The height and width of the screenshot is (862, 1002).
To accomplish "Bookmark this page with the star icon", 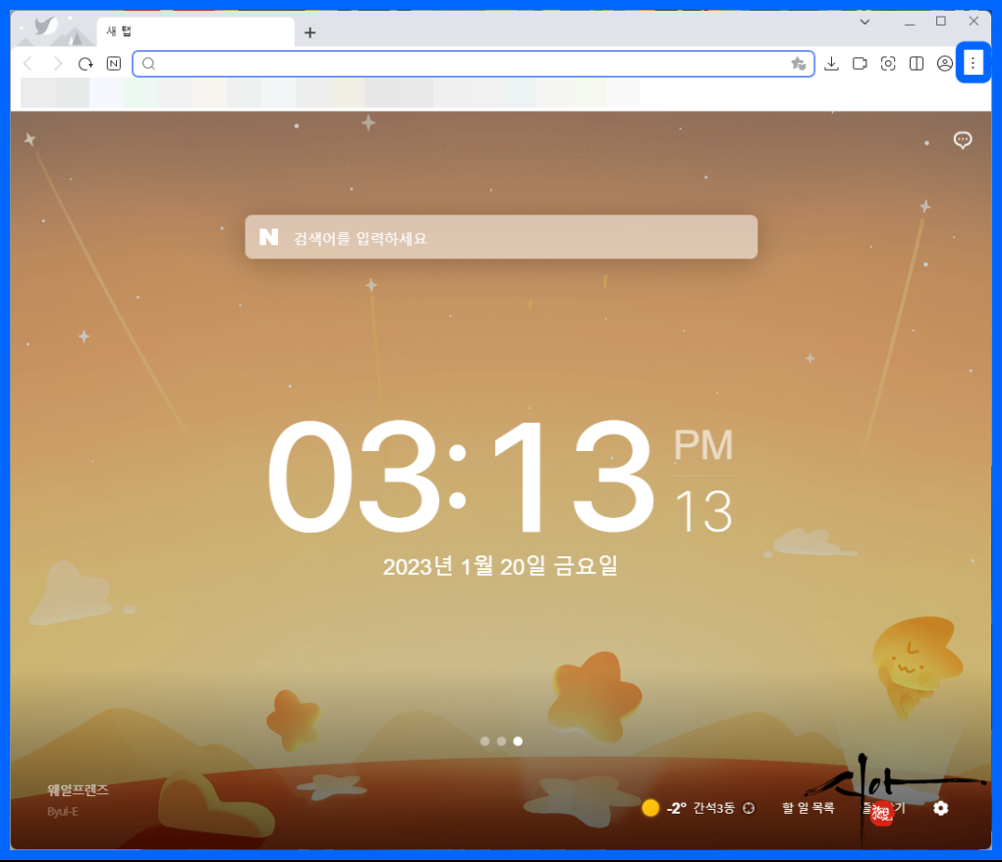I will 798,63.
